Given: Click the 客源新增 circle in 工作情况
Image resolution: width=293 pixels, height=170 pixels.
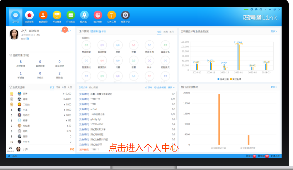Looking at the screenshot, I should 102,45.
